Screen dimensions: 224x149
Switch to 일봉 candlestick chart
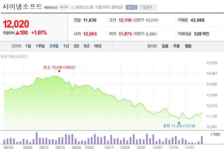[x=165, y=46]
